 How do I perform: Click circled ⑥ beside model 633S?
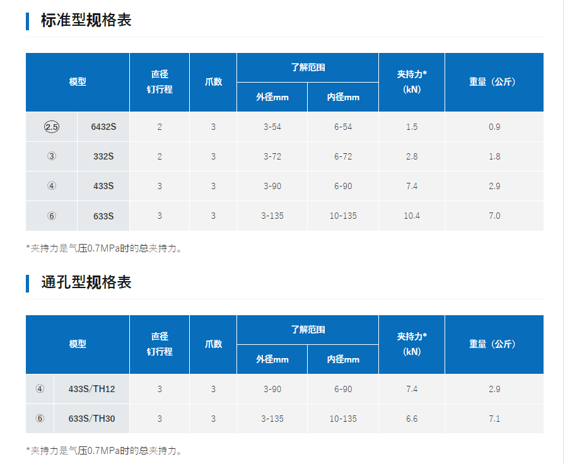pyautogui.click(x=52, y=216)
